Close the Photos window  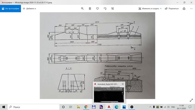(x=191, y=2)
